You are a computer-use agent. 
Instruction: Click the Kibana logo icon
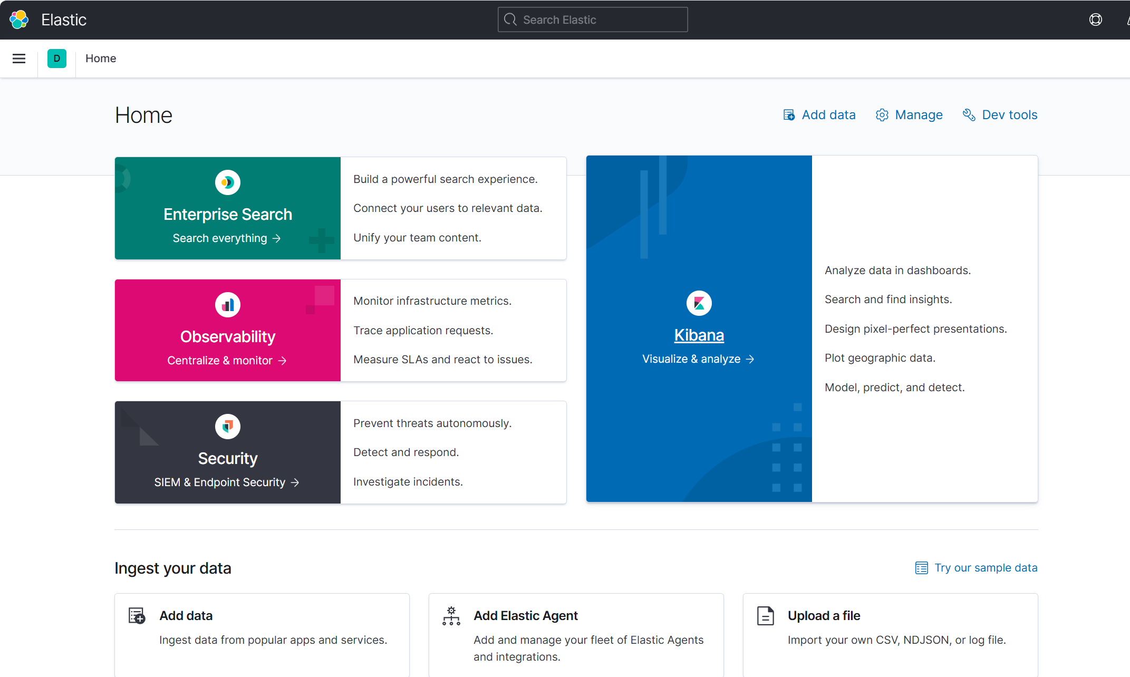click(699, 303)
